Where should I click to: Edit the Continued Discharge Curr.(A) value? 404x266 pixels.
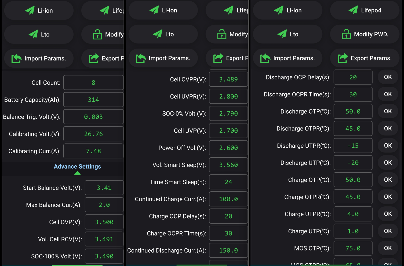coord(228,251)
